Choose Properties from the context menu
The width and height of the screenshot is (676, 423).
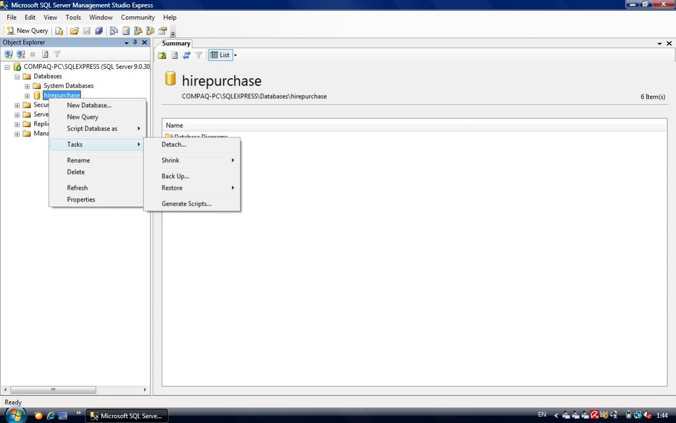97,199
